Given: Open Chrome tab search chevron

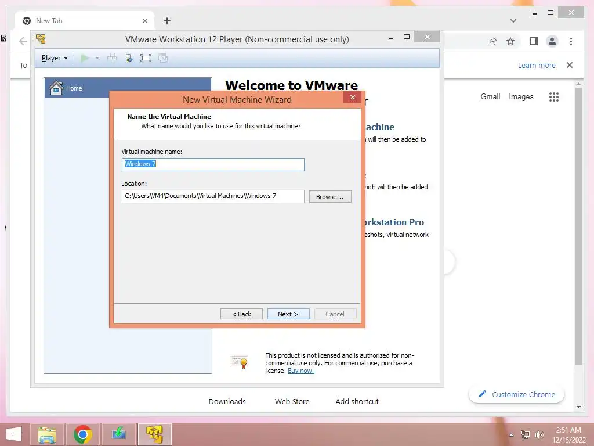Looking at the screenshot, I should coord(513,21).
